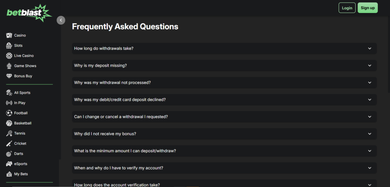Expand "Why did I not receive my bonus?"
The width and height of the screenshot is (390, 187).
click(224, 134)
